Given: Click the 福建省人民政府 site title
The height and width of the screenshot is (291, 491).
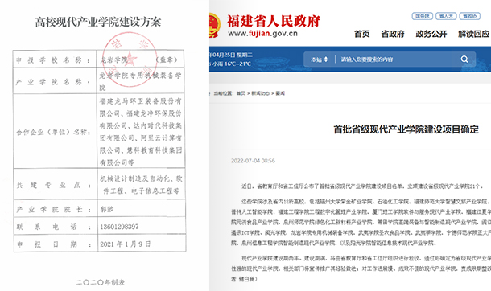Looking at the screenshot, I should [273, 21].
